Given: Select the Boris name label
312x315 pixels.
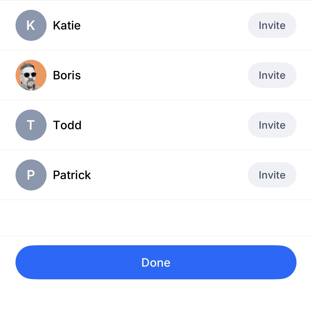Looking at the screenshot, I should 67,75.
